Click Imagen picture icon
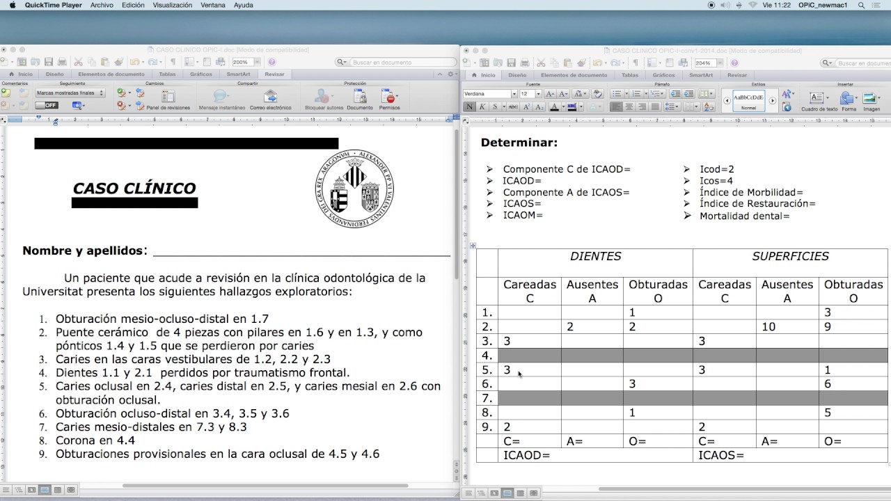This screenshot has width=891, height=501. [870, 97]
